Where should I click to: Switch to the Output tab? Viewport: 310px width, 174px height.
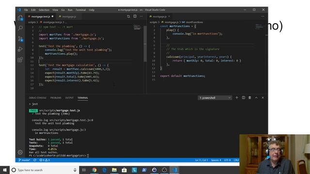point(69,98)
